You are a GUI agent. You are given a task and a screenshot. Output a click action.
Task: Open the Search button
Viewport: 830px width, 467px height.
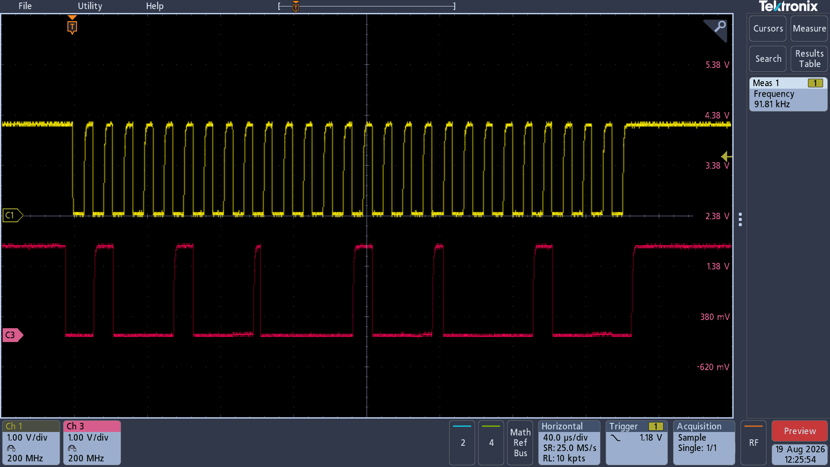pos(768,59)
